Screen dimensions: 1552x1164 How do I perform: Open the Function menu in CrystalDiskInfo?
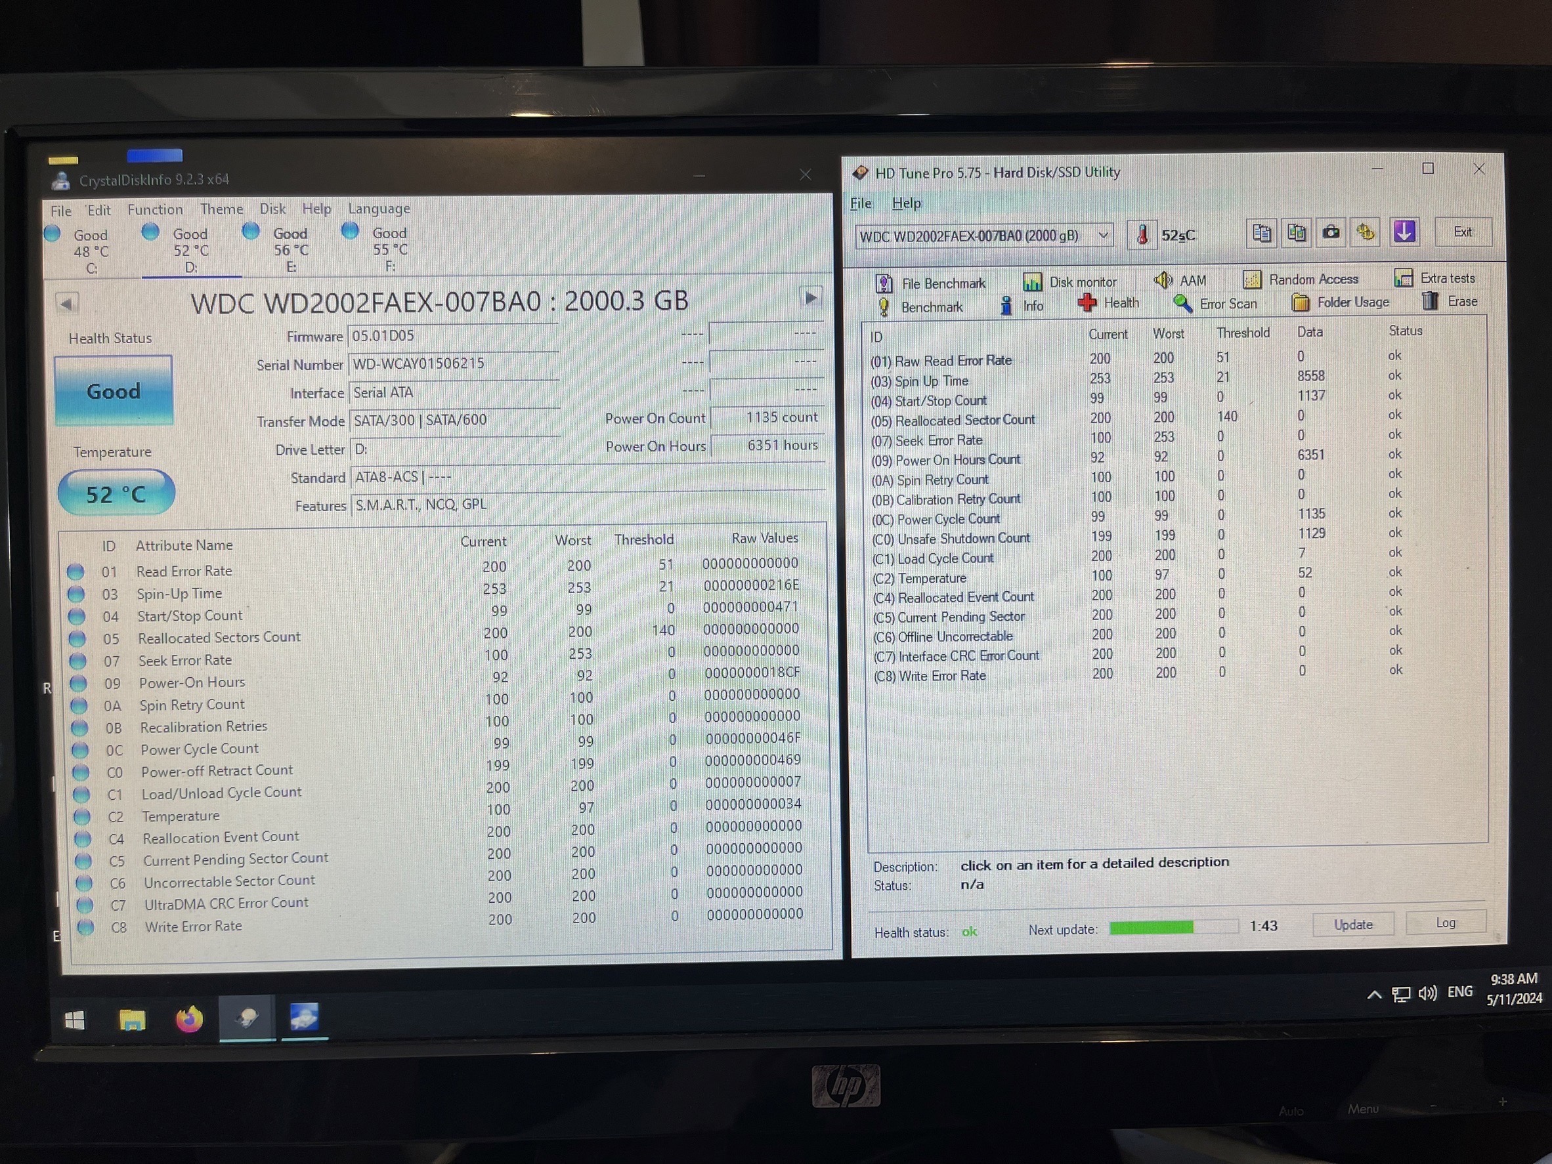click(x=154, y=209)
